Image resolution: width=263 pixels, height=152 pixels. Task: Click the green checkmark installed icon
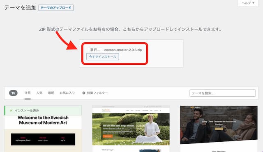click(11, 111)
